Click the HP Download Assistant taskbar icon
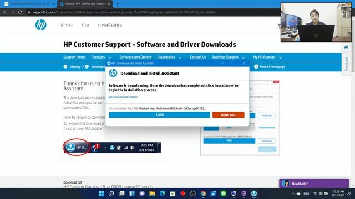Screen dimensions: 355x199 coord(254,193)
